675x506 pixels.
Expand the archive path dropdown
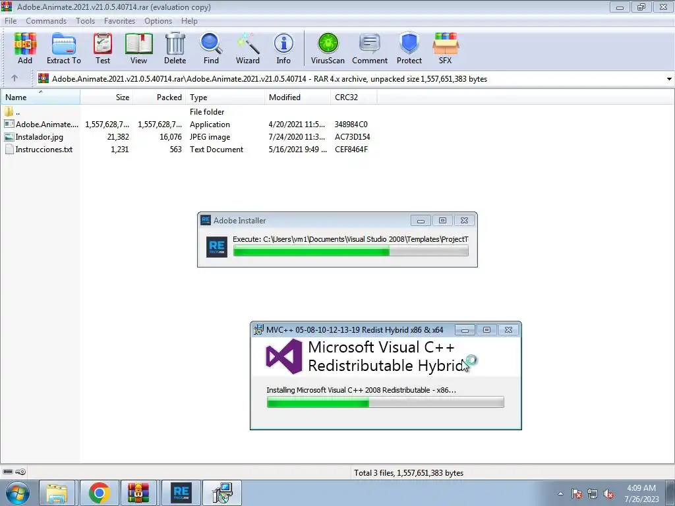[669, 79]
